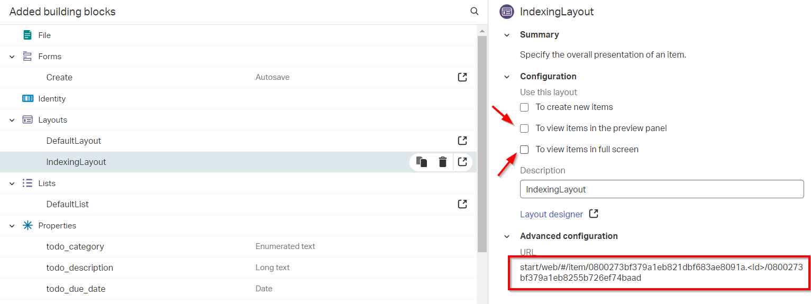Duplicate the IndexingLayout using copy icon
The height and width of the screenshot is (304, 811).
pos(422,162)
